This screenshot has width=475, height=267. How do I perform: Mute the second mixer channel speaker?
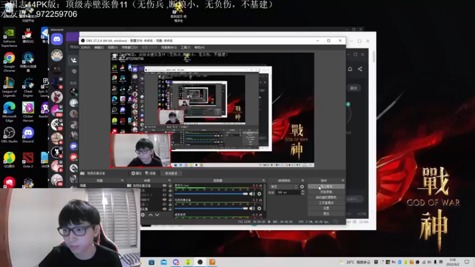(252, 208)
